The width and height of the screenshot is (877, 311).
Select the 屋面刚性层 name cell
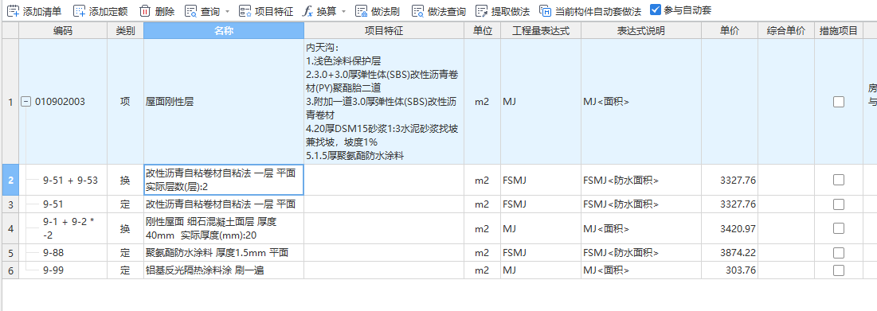click(x=224, y=102)
